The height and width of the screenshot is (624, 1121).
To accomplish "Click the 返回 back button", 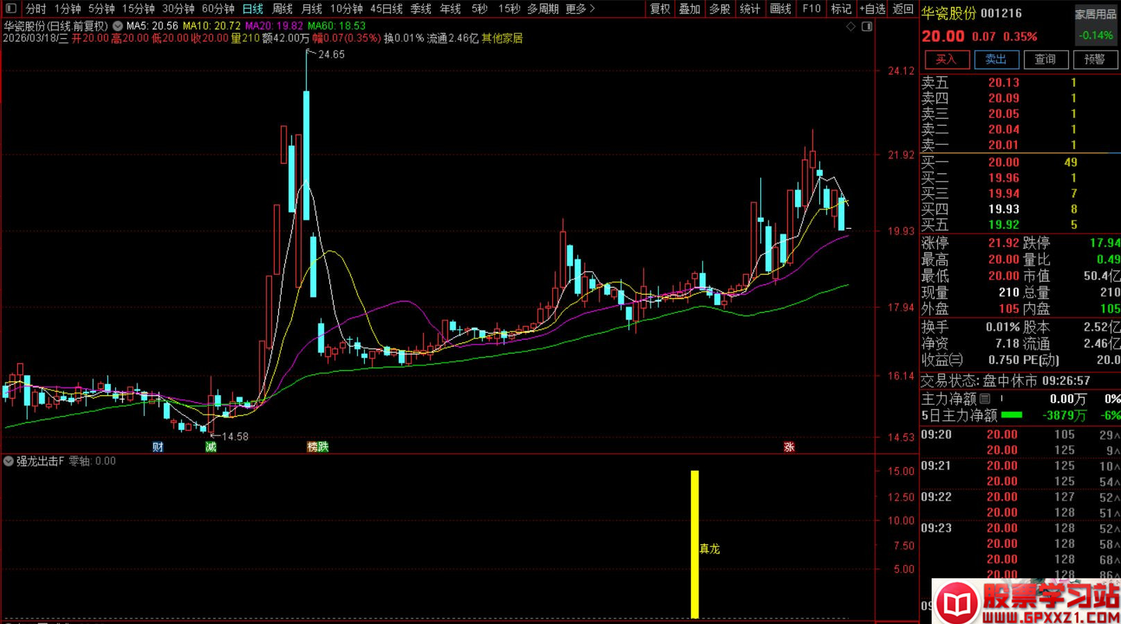I will 902,8.
